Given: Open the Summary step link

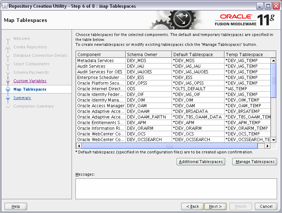Looking at the screenshot, I should coord(22,98).
